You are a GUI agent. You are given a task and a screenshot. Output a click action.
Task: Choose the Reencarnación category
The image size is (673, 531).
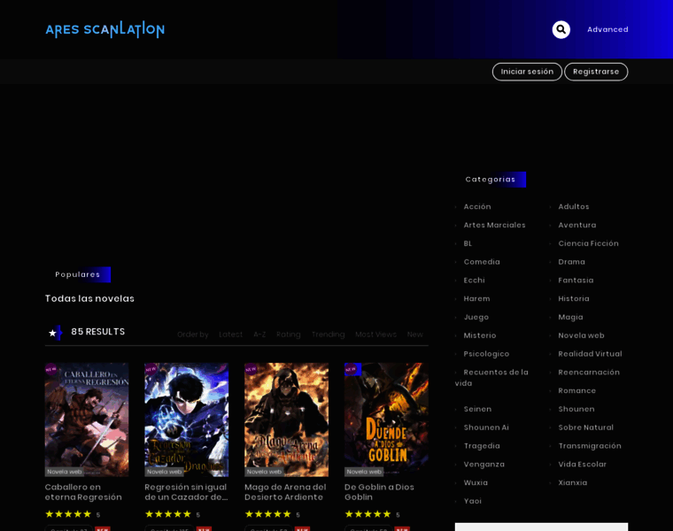(588, 373)
